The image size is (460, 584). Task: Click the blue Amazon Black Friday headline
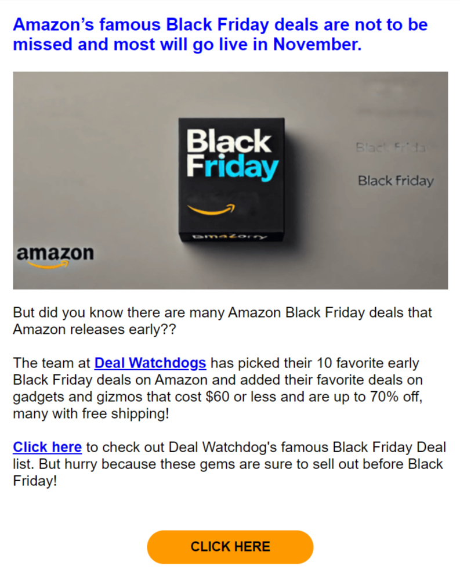[220, 35]
